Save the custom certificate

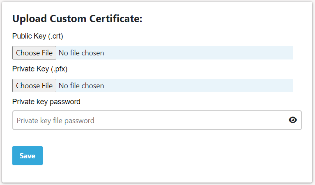click(28, 156)
